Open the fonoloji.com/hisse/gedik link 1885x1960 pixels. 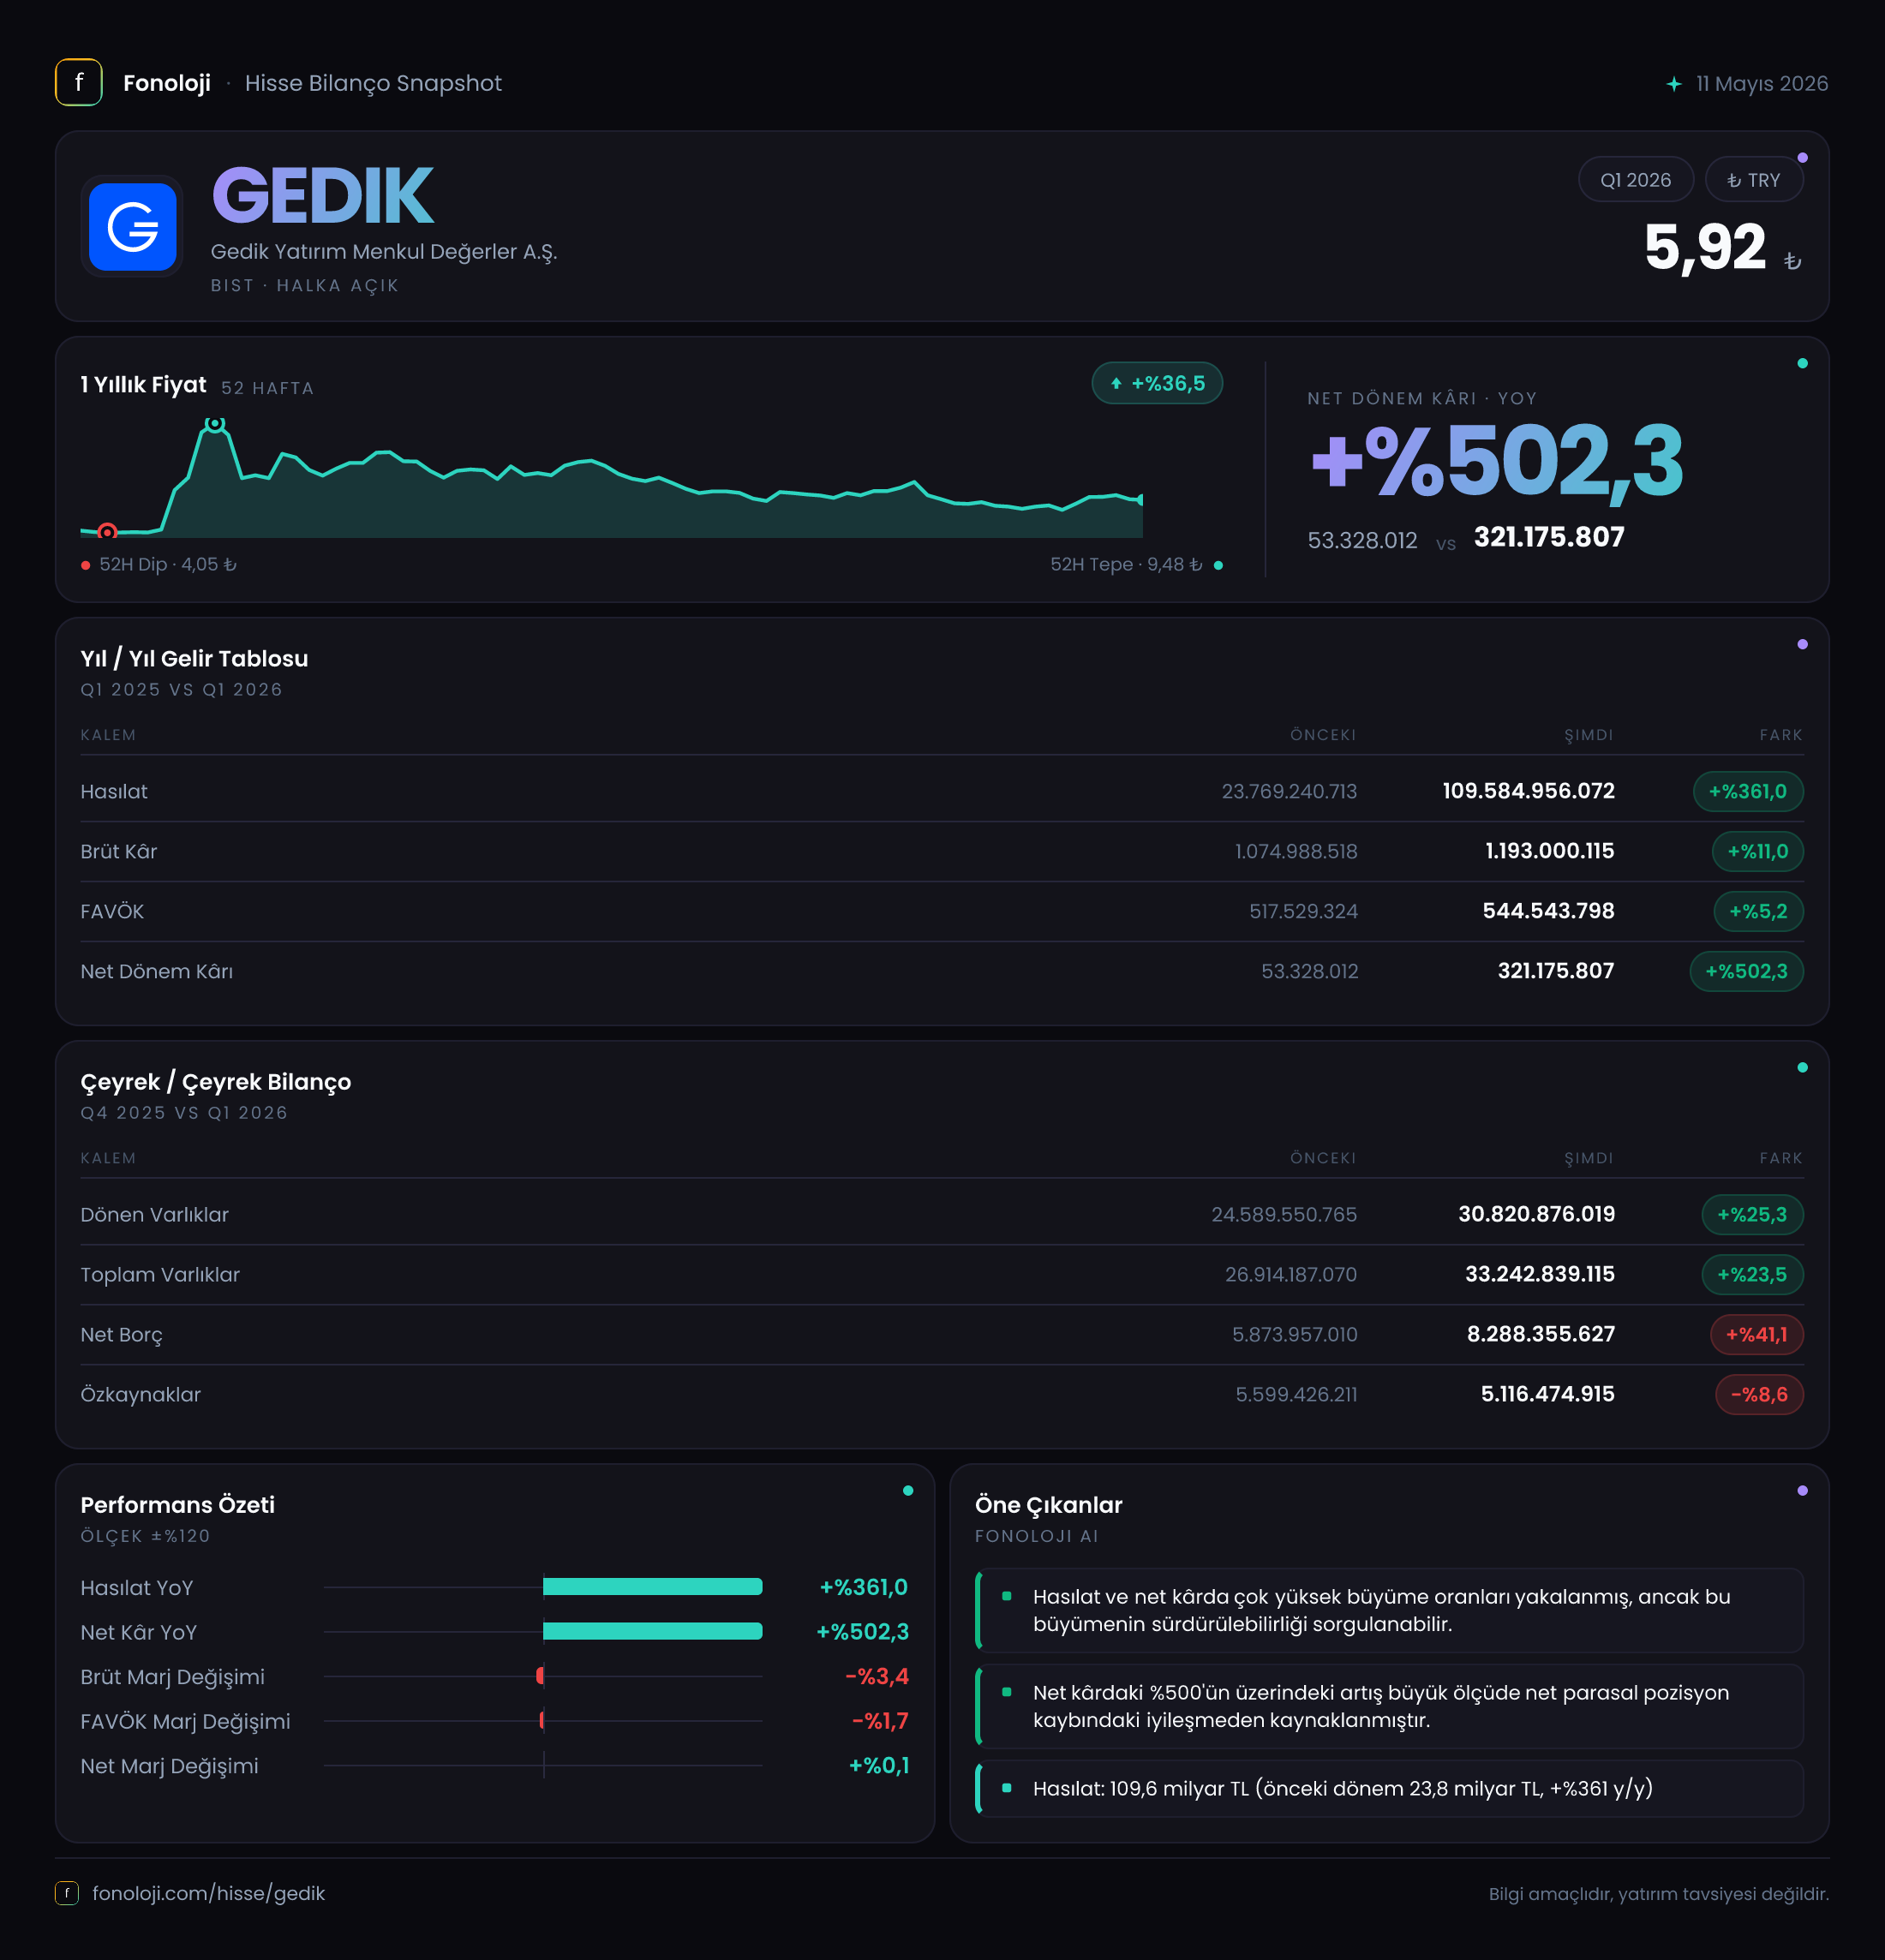coord(208,1893)
